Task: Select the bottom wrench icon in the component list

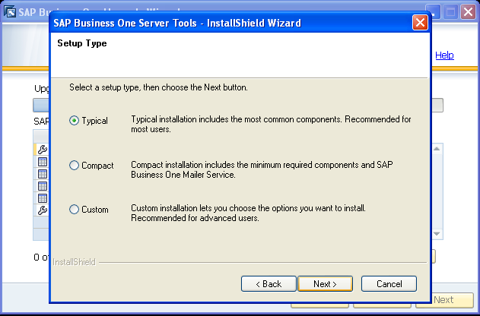Action: pos(43,210)
